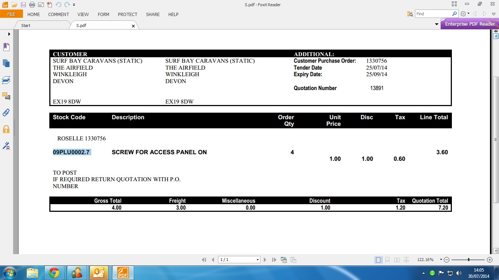The image size is (499, 280).
Task: Go to the first page
Action: [204, 260]
